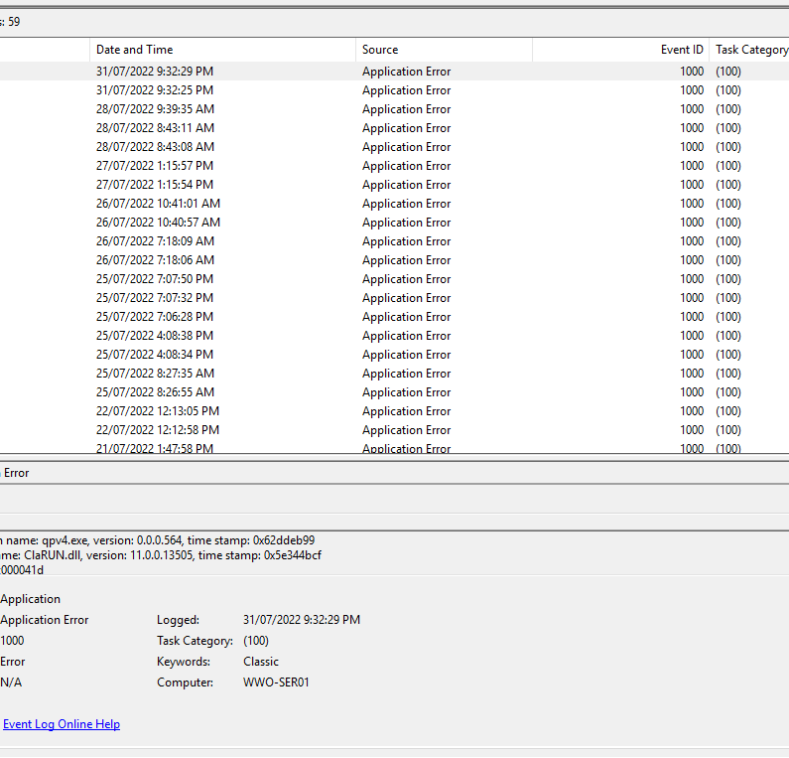Pick the 25/07/2022 4:08:38 PM event row

155,336
